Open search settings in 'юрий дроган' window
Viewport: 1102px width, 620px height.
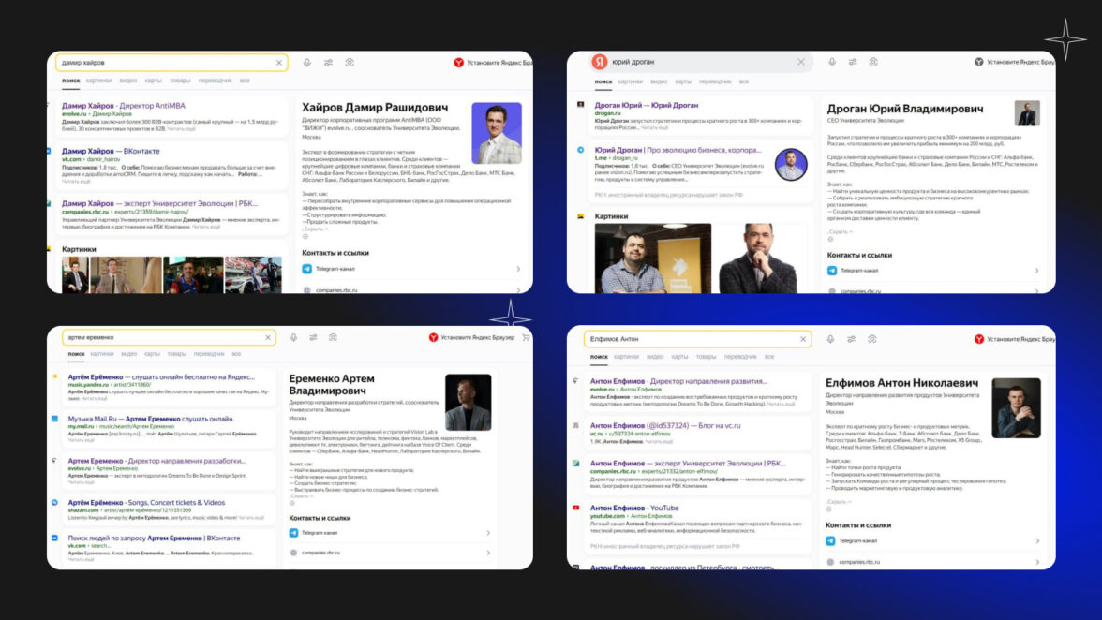[x=853, y=62]
